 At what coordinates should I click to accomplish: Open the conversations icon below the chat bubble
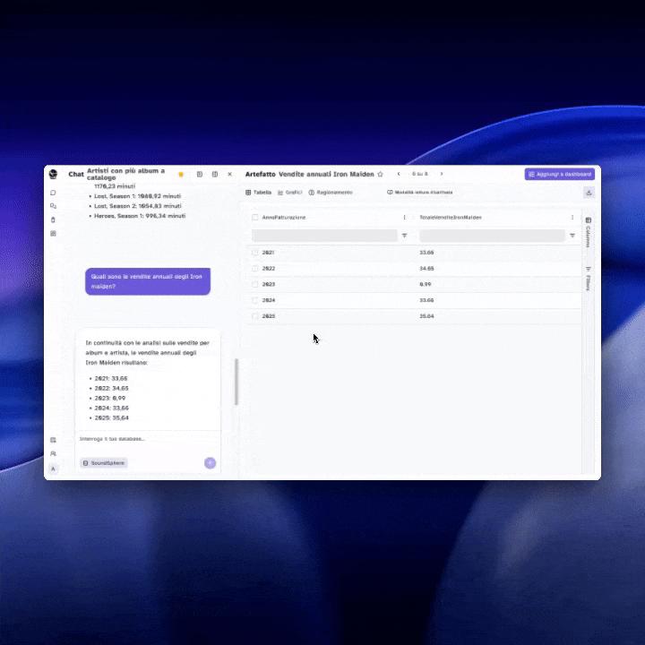coord(53,206)
